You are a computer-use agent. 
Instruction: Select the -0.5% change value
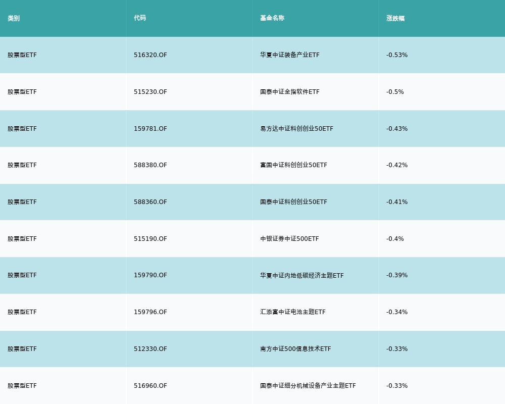[x=395, y=92]
